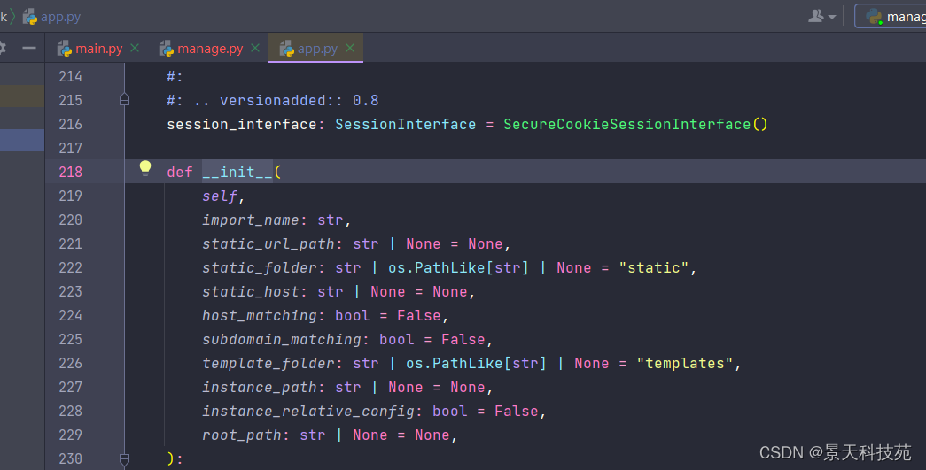The height and width of the screenshot is (470, 926).
Task: Click line number 222 in the gutter
Action: pyautogui.click(x=70, y=267)
